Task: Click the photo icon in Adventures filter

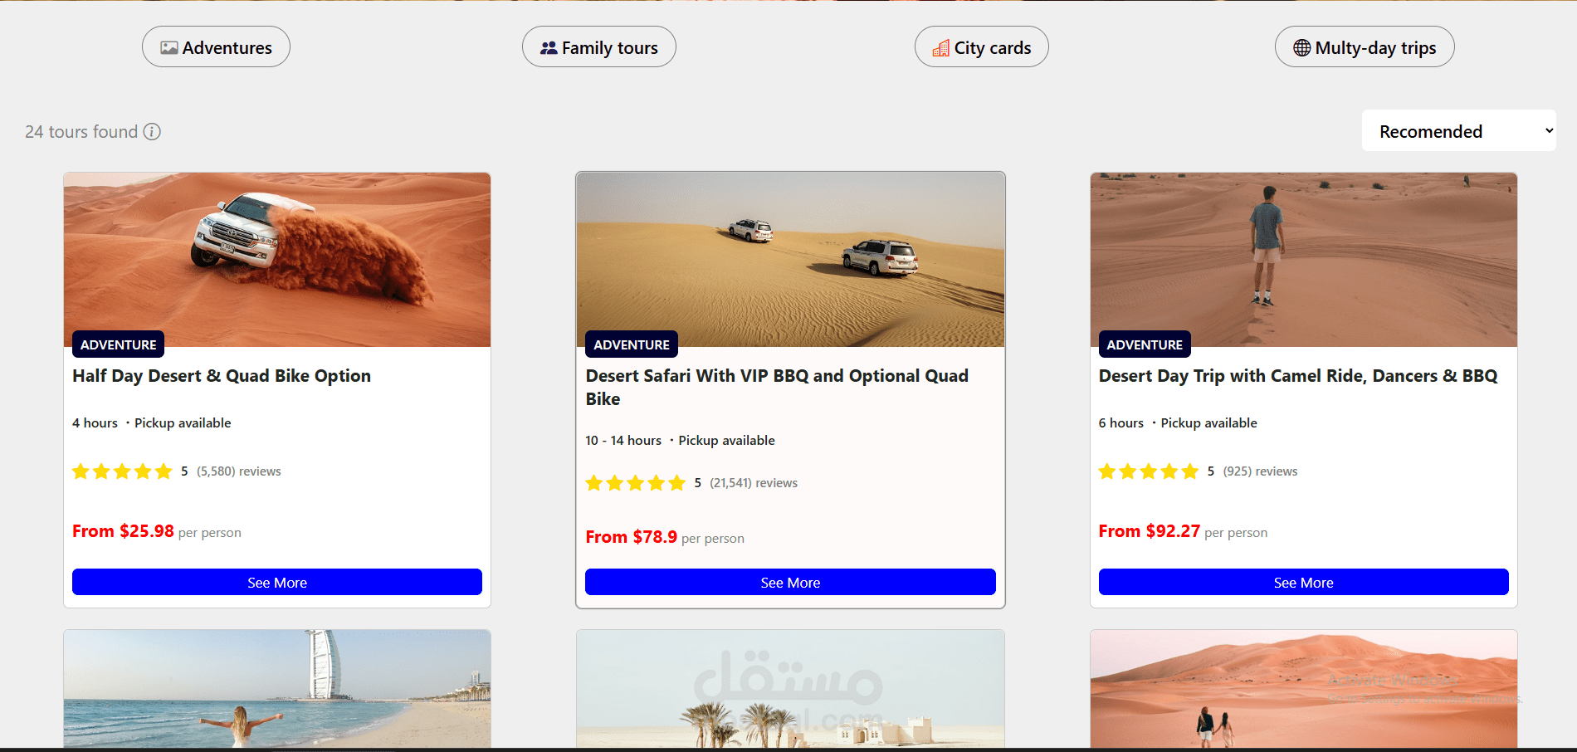Action: [169, 47]
